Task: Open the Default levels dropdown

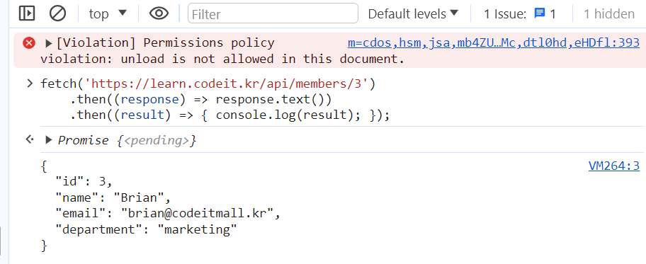Action: [x=413, y=13]
